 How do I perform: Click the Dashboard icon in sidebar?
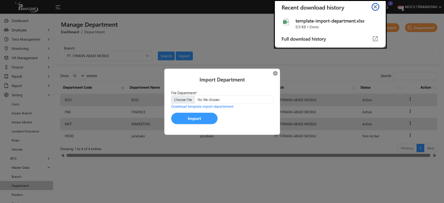tap(6, 21)
